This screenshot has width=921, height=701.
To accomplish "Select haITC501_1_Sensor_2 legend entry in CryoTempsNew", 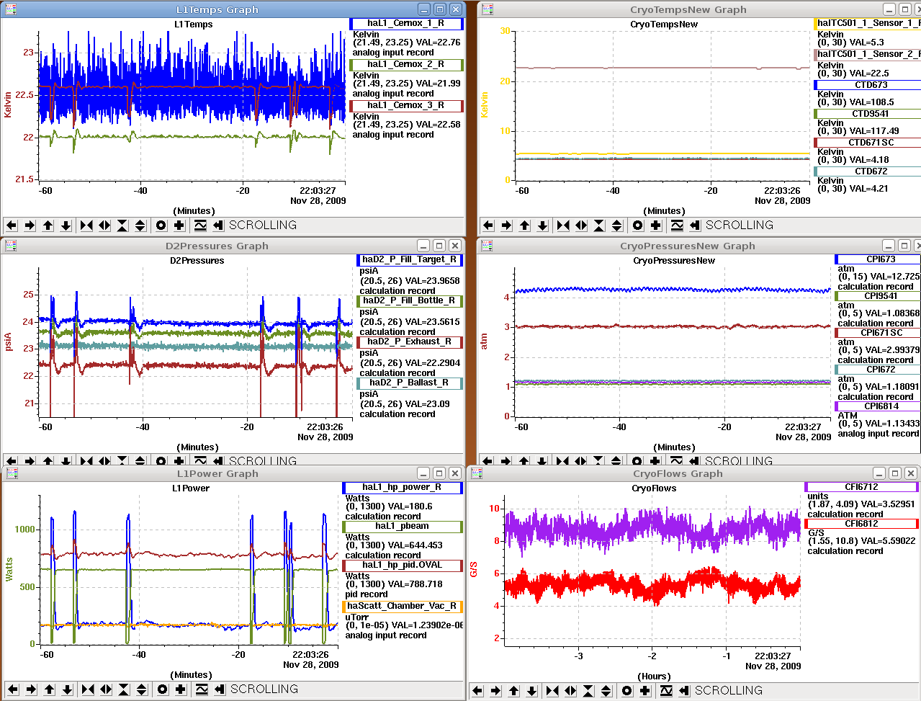I will (x=868, y=54).
